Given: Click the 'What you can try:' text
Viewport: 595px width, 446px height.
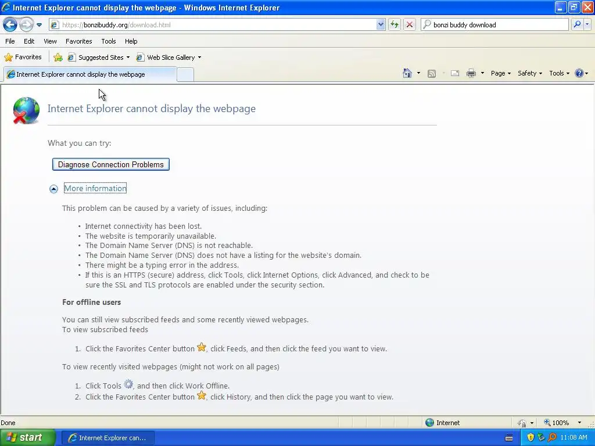Looking at the screenshot, I should click(x=79, y=143).
